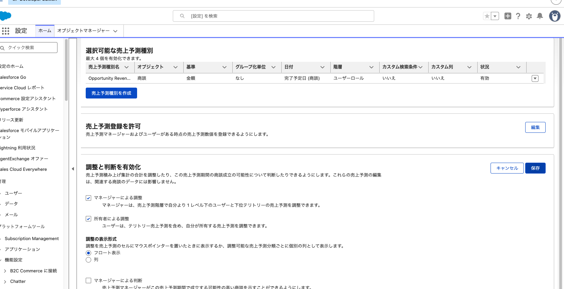Viewport: 564px width, 289px height.
Task: Click the キャンセル button
Action: click(x=507, y=168)
